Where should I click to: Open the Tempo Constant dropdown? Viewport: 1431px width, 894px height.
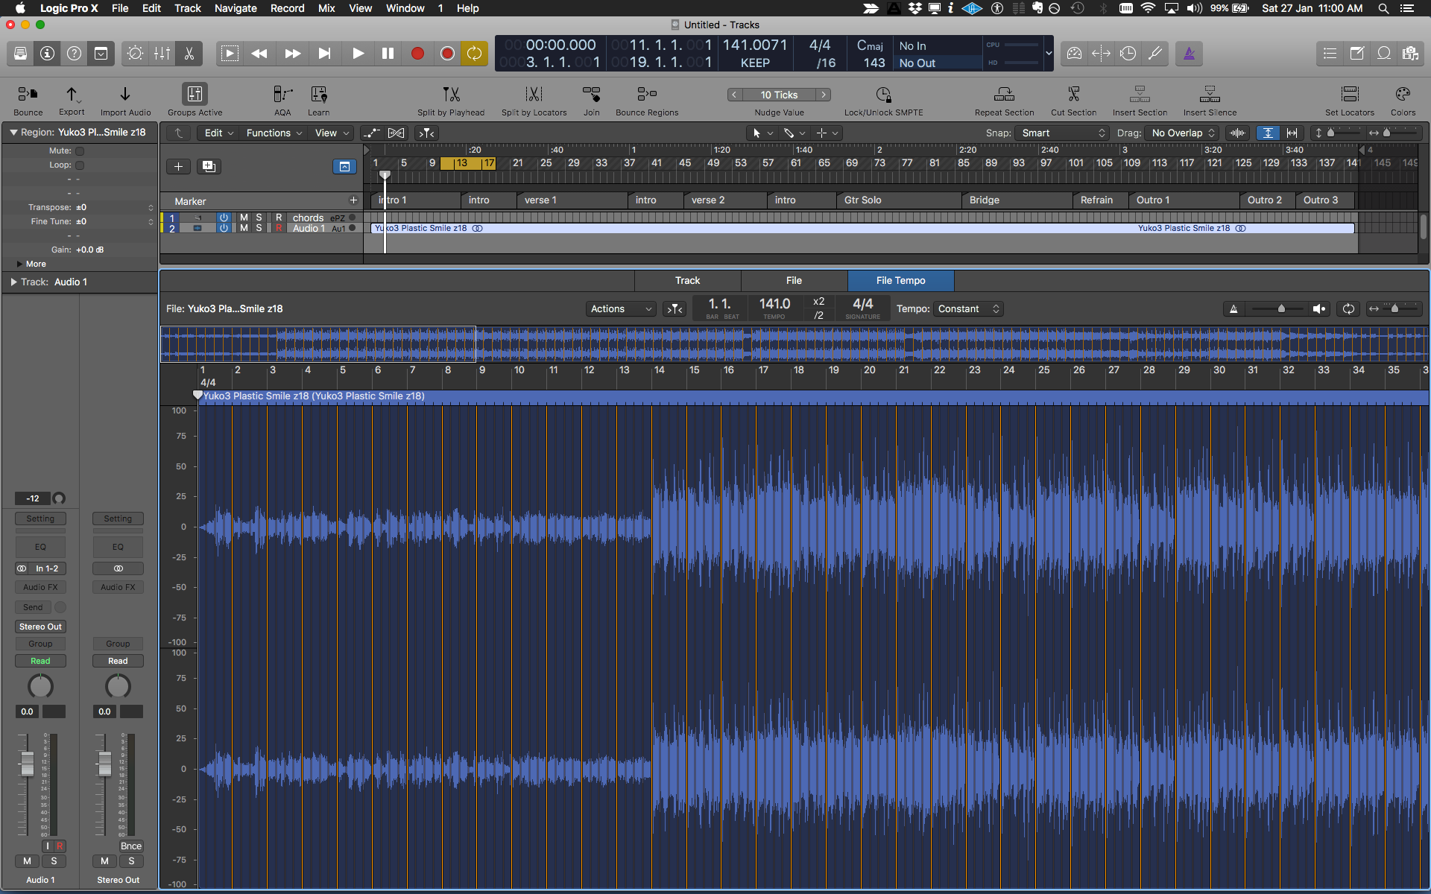968,309
